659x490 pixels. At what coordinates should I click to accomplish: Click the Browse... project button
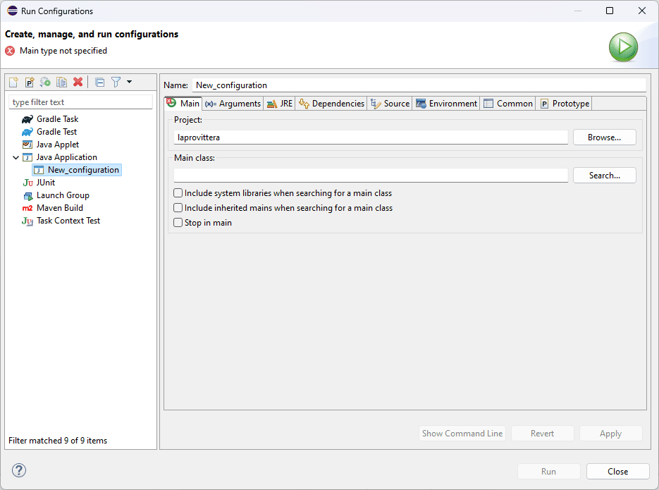(x=604, y=137)
